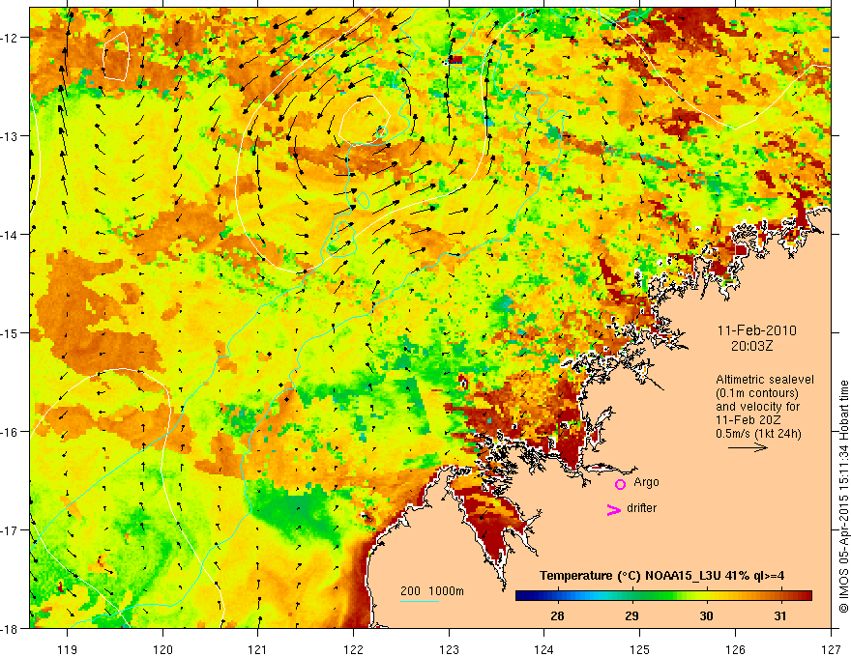The image size is (851, 657).
Task: Click the '0.5m/s (1kt 24h)' scale text
Action: coord(759,434)
